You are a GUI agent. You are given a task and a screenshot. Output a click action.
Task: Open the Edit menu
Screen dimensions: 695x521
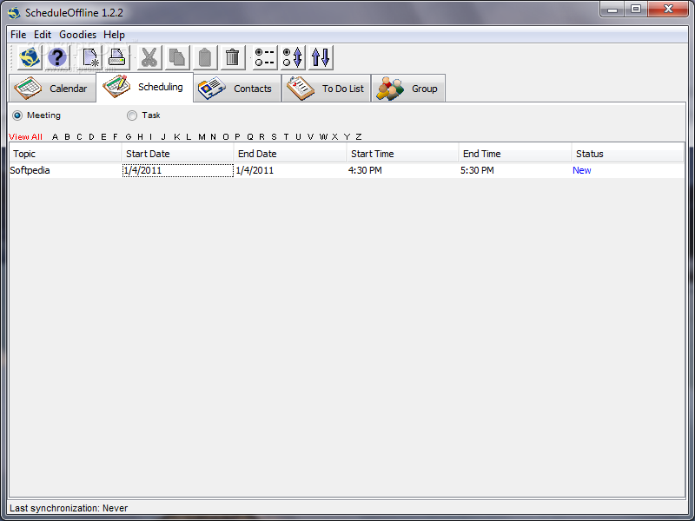click(x=43, y=35)
